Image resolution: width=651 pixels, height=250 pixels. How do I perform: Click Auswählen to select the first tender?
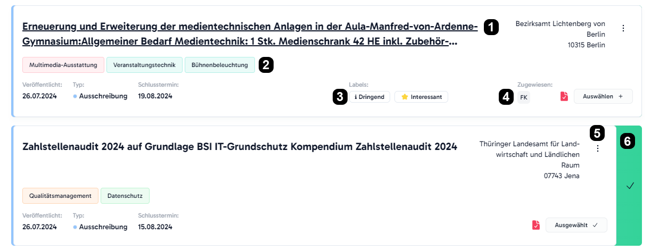tap(603, 96)
